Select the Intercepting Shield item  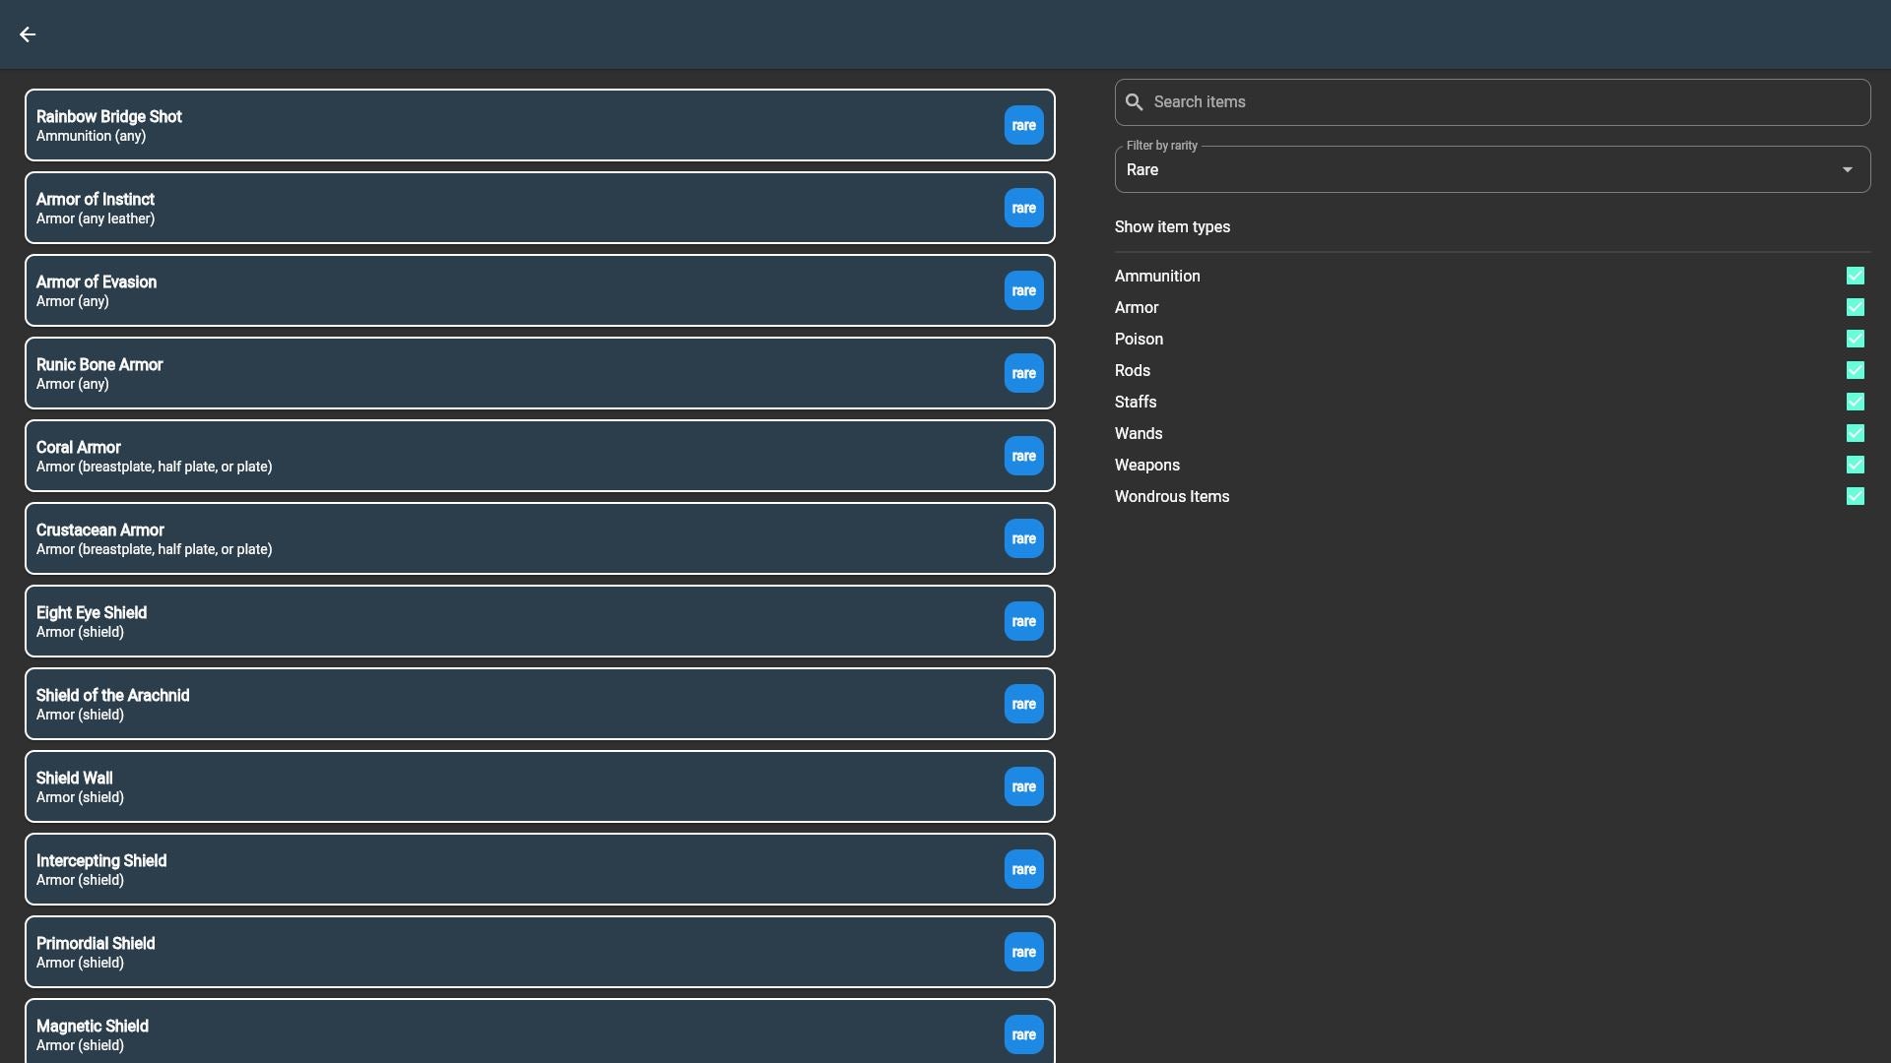coord(512,870)
